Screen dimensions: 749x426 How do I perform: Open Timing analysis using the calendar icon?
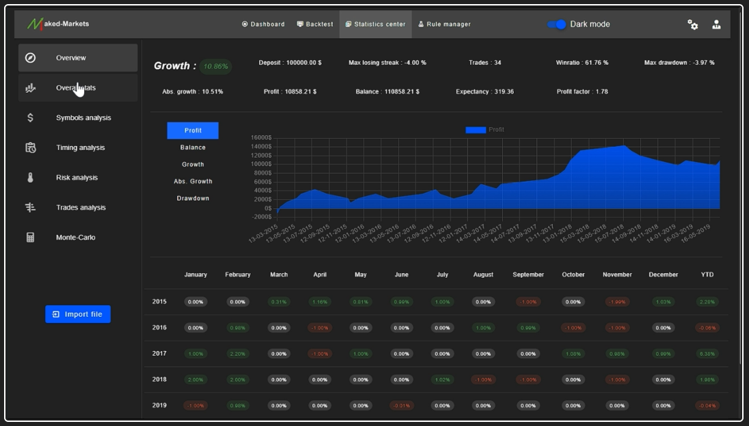click(30, 147)
